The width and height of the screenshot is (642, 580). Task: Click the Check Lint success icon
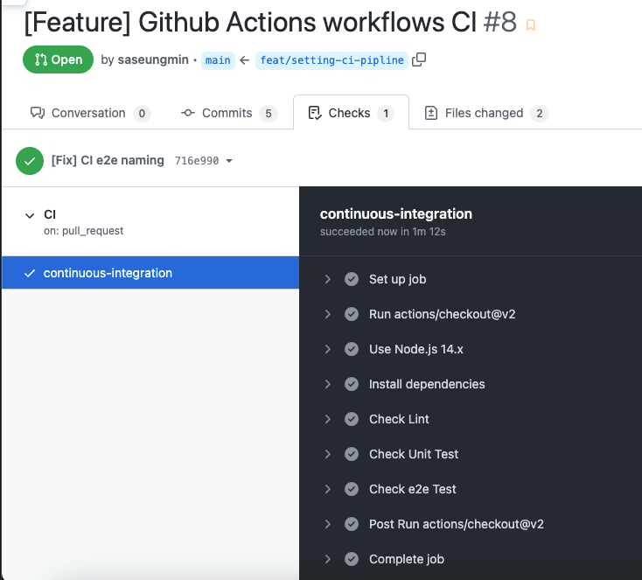pyautogui.click(x=352, y=419)
